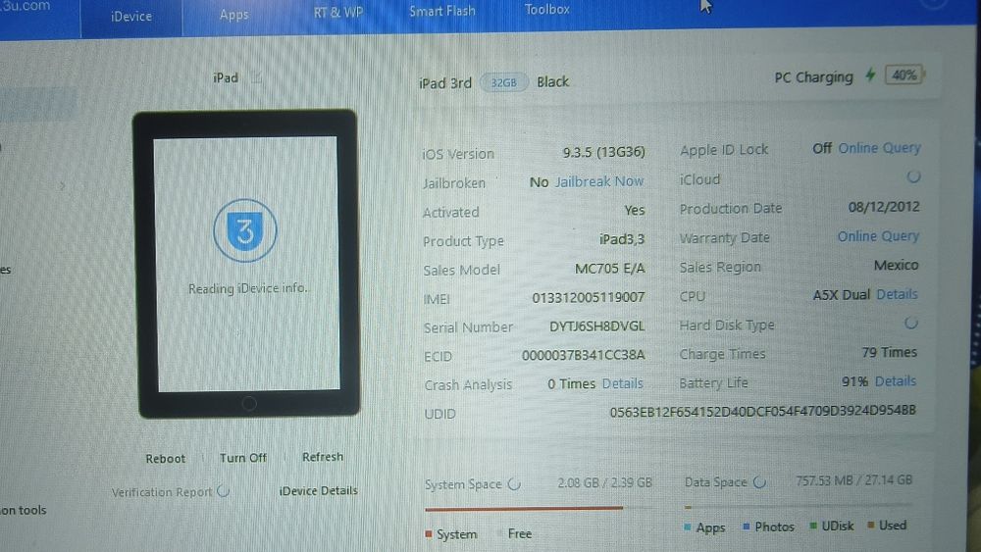Click the Data Space usage bar

point(799,506)
